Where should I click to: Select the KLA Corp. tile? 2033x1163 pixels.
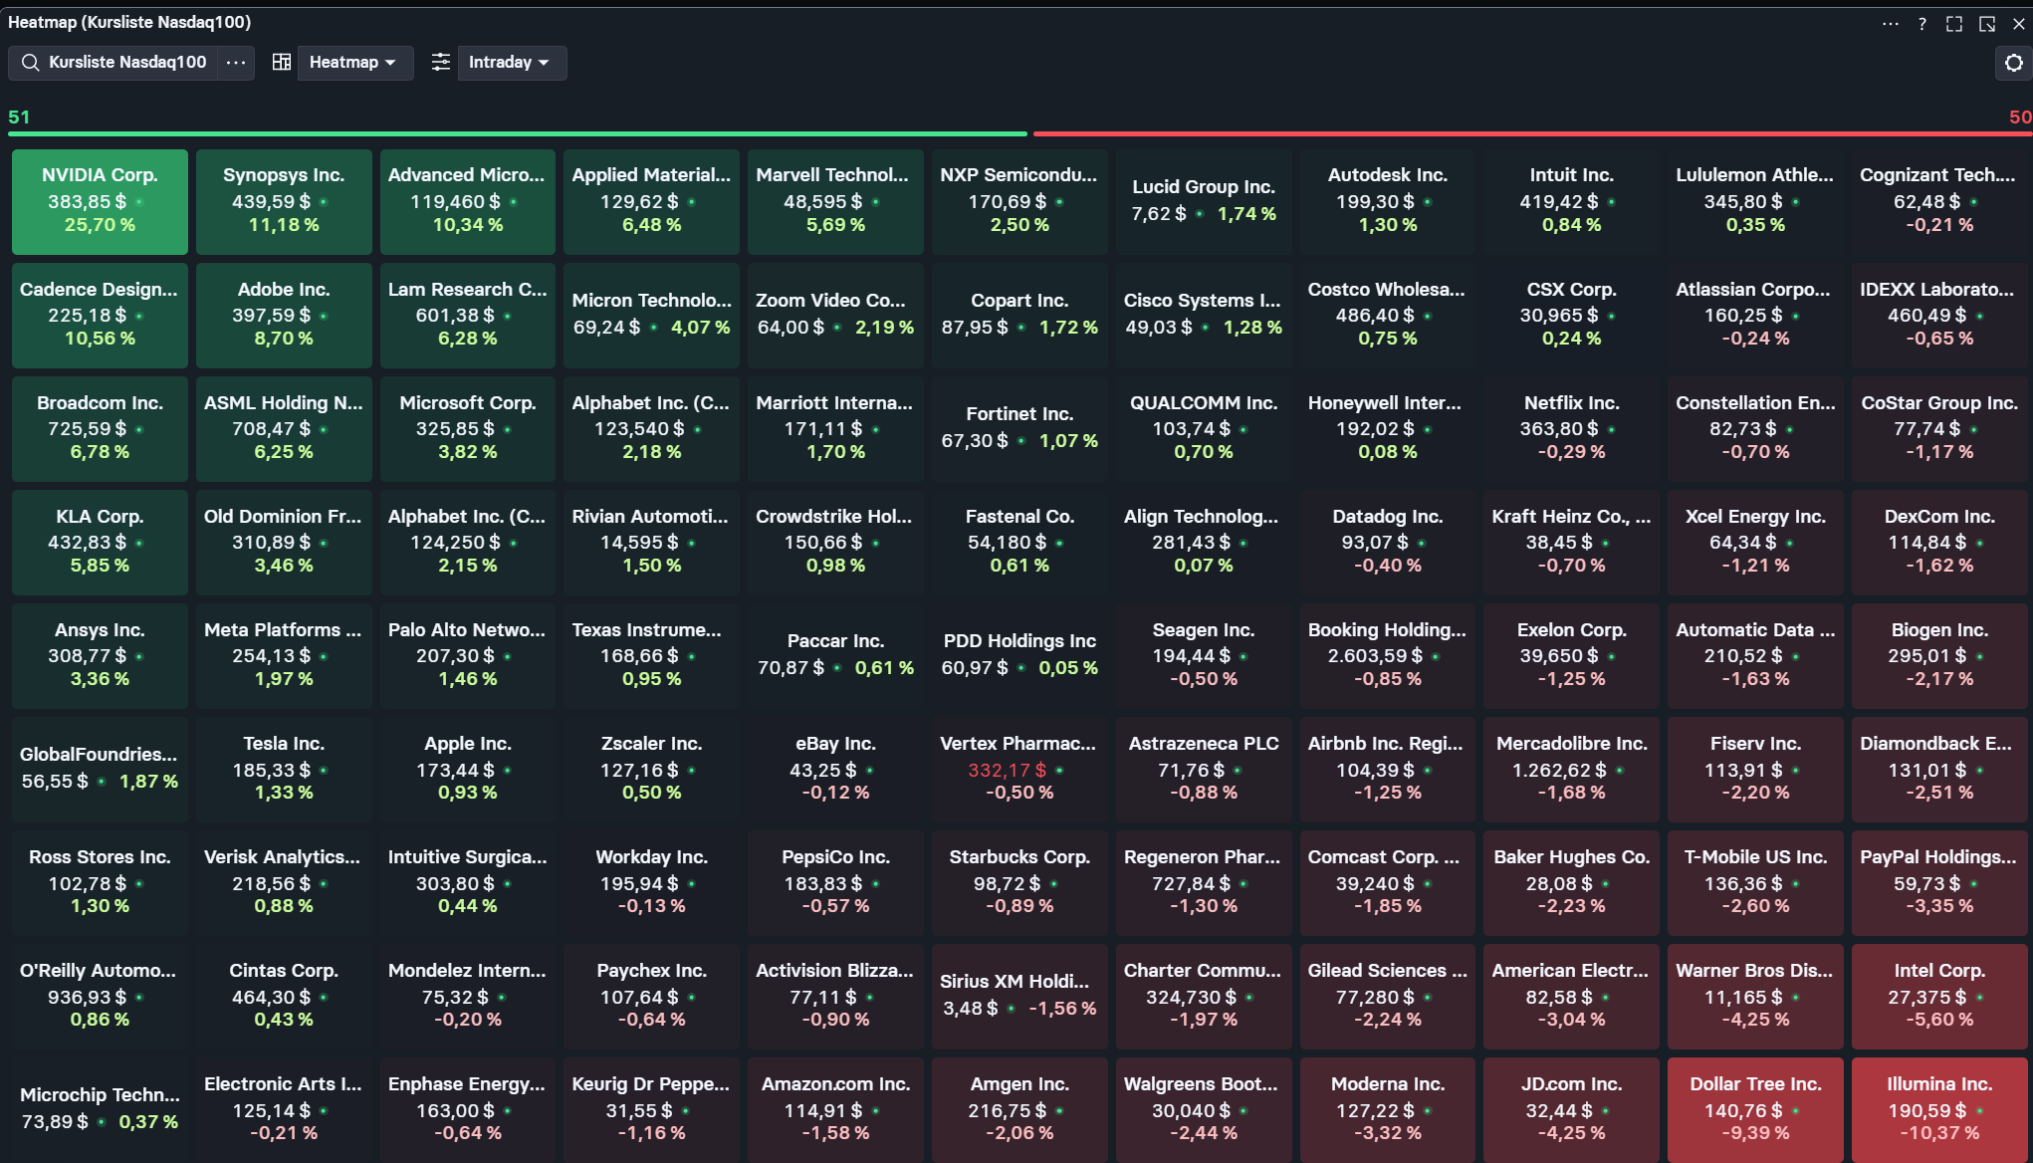click(100, 543)
